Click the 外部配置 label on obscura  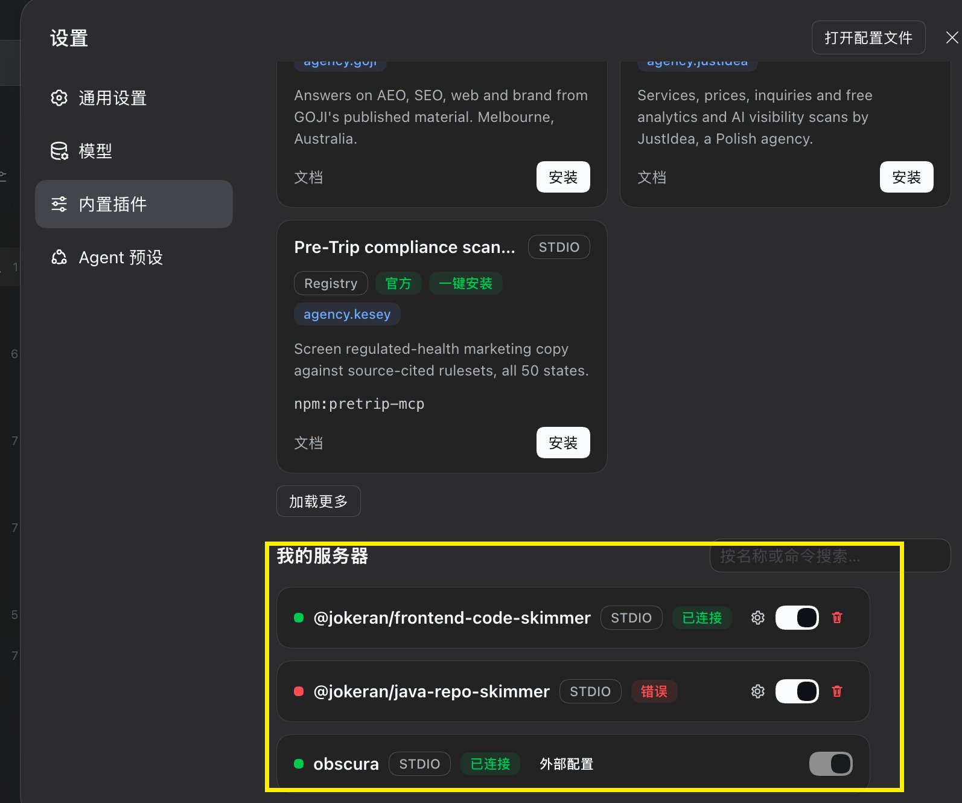click(566, 764)
